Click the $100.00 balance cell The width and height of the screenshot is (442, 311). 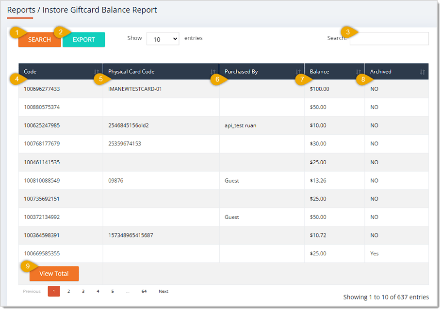pos(319,89)
